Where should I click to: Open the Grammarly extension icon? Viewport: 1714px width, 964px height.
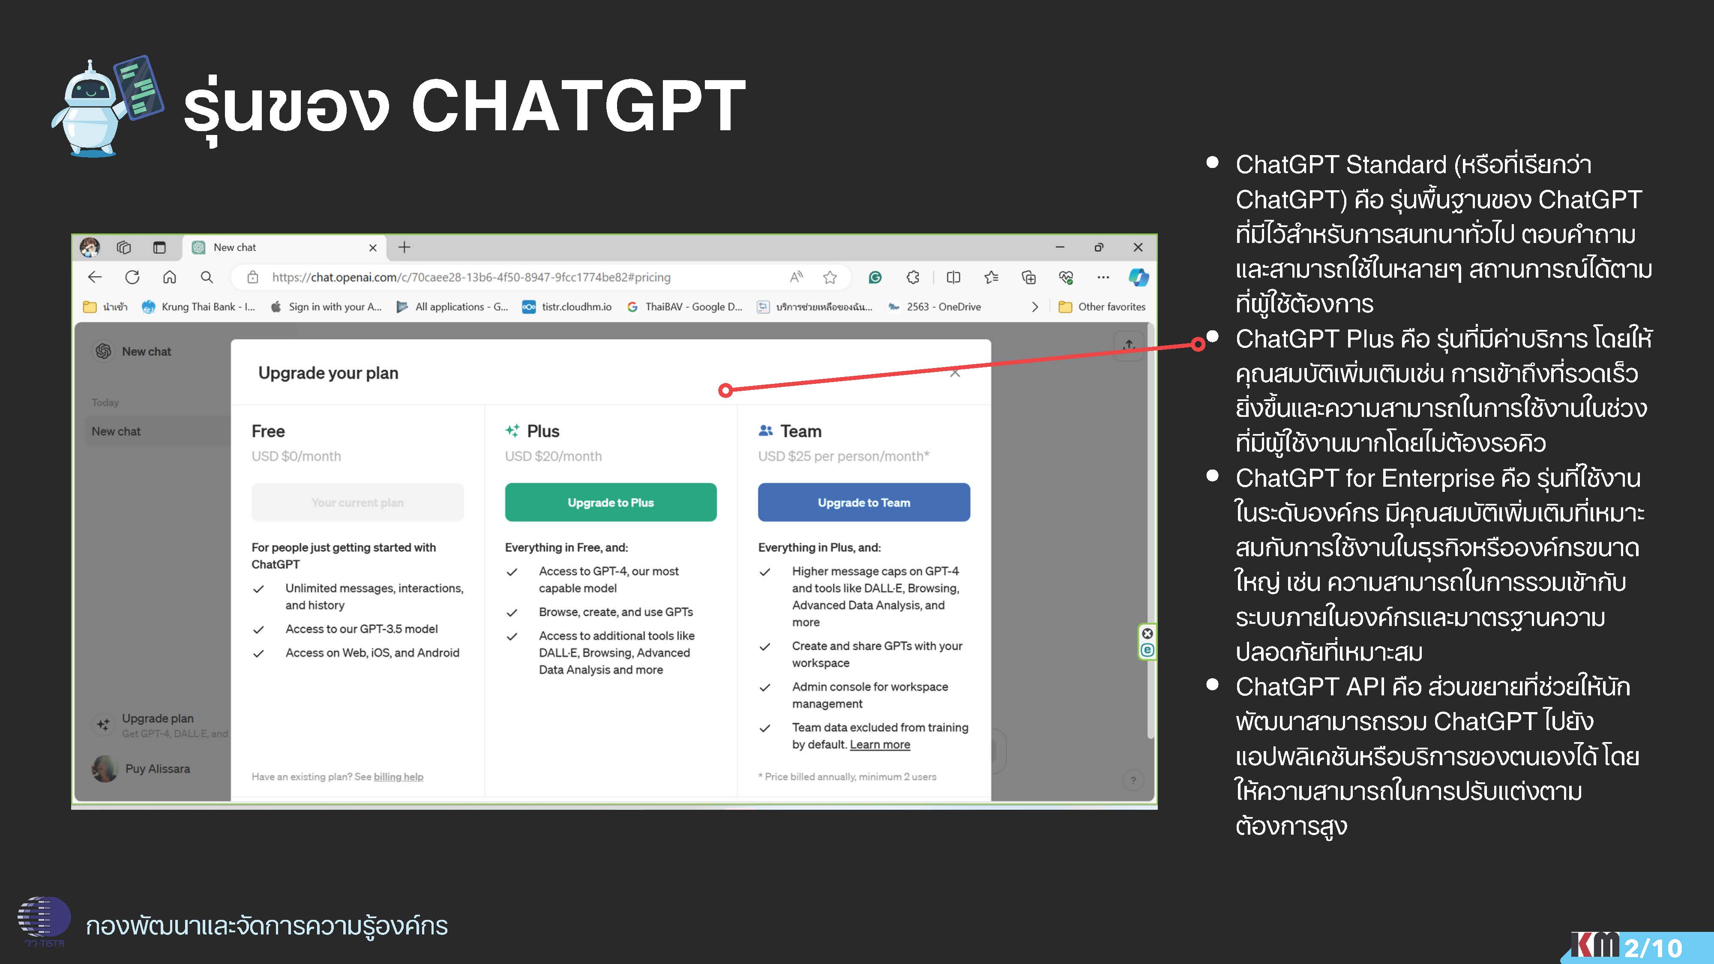coord(875,277)
